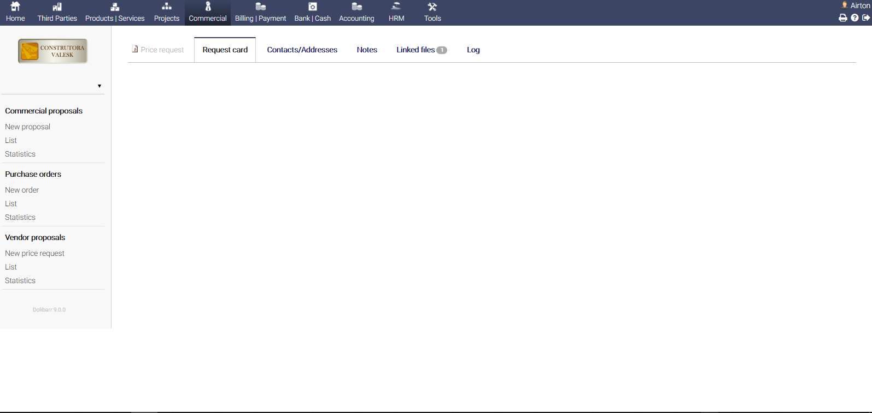Open the HRM module icon

click(396, 7)
